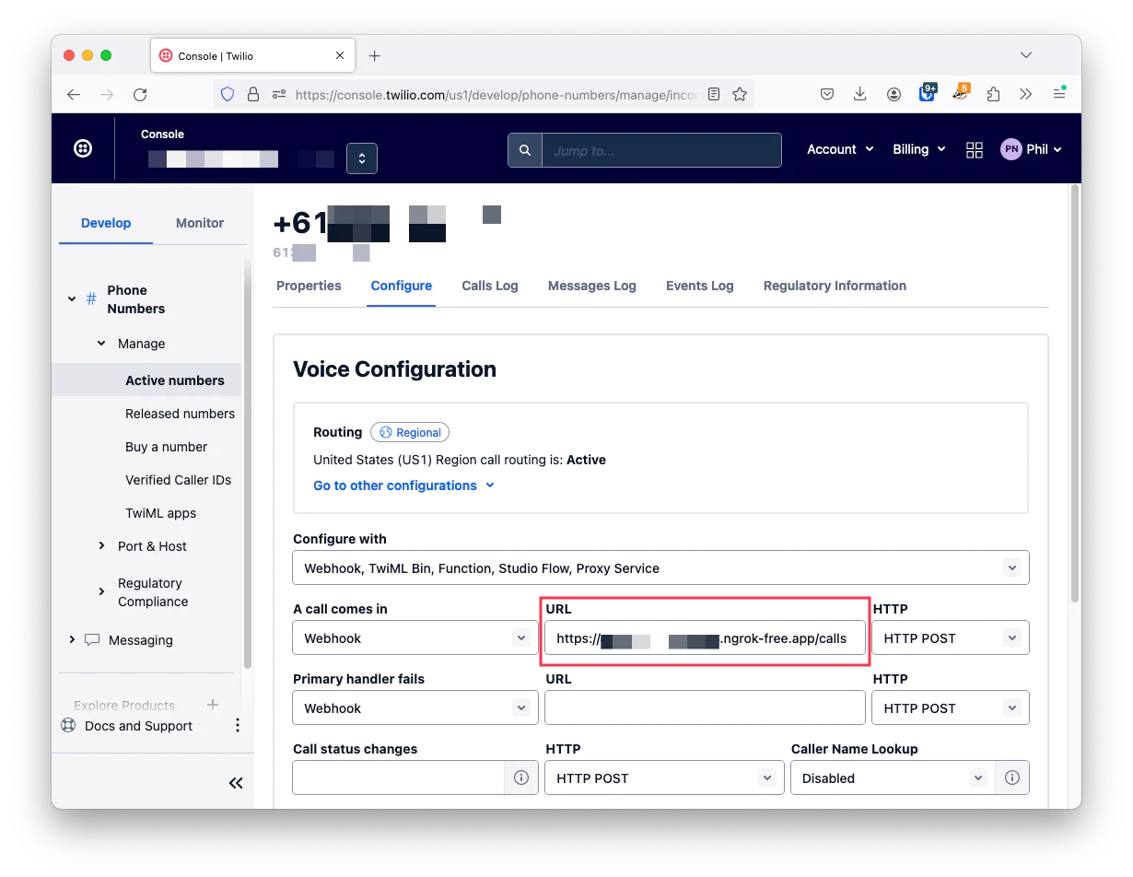The height and width of the screenshot is (877, 1133).
Task: Open browser downloads icon
Action: (x=860, y=94)
